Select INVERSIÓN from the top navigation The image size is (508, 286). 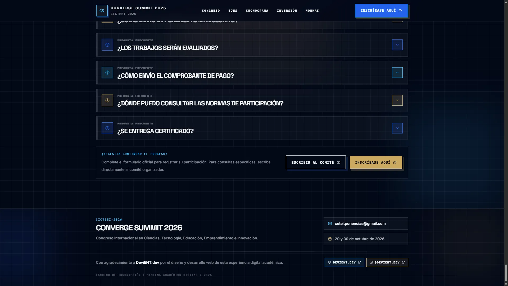pyautogui.click(x=287, y=11)
